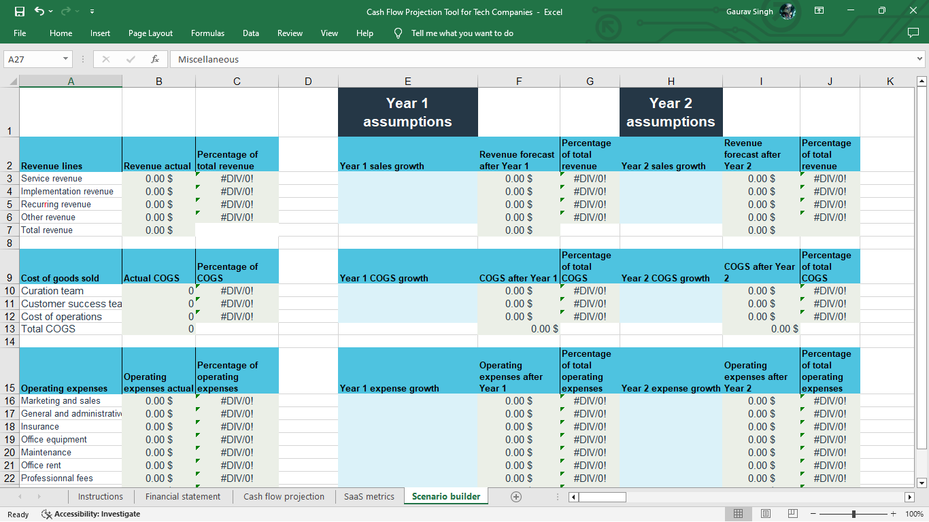This screenshot has height=522, width=929.
Task: Switch to the SaaS metrics sheet
Action: coord(369,496)
